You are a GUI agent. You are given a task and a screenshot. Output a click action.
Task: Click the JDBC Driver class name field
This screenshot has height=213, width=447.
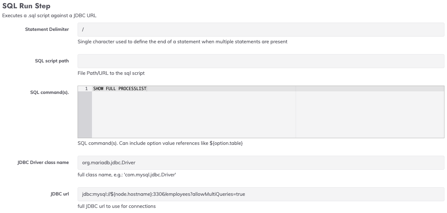point(261,162)
